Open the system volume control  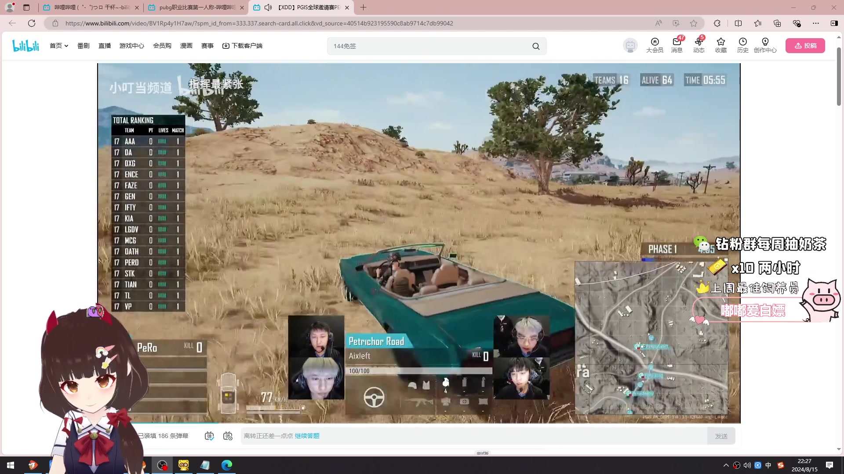pos(747,465)
